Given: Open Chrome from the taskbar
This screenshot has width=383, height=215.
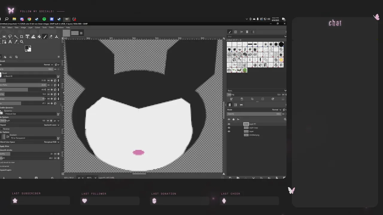Looking at the screenshot, I should 29,19.
